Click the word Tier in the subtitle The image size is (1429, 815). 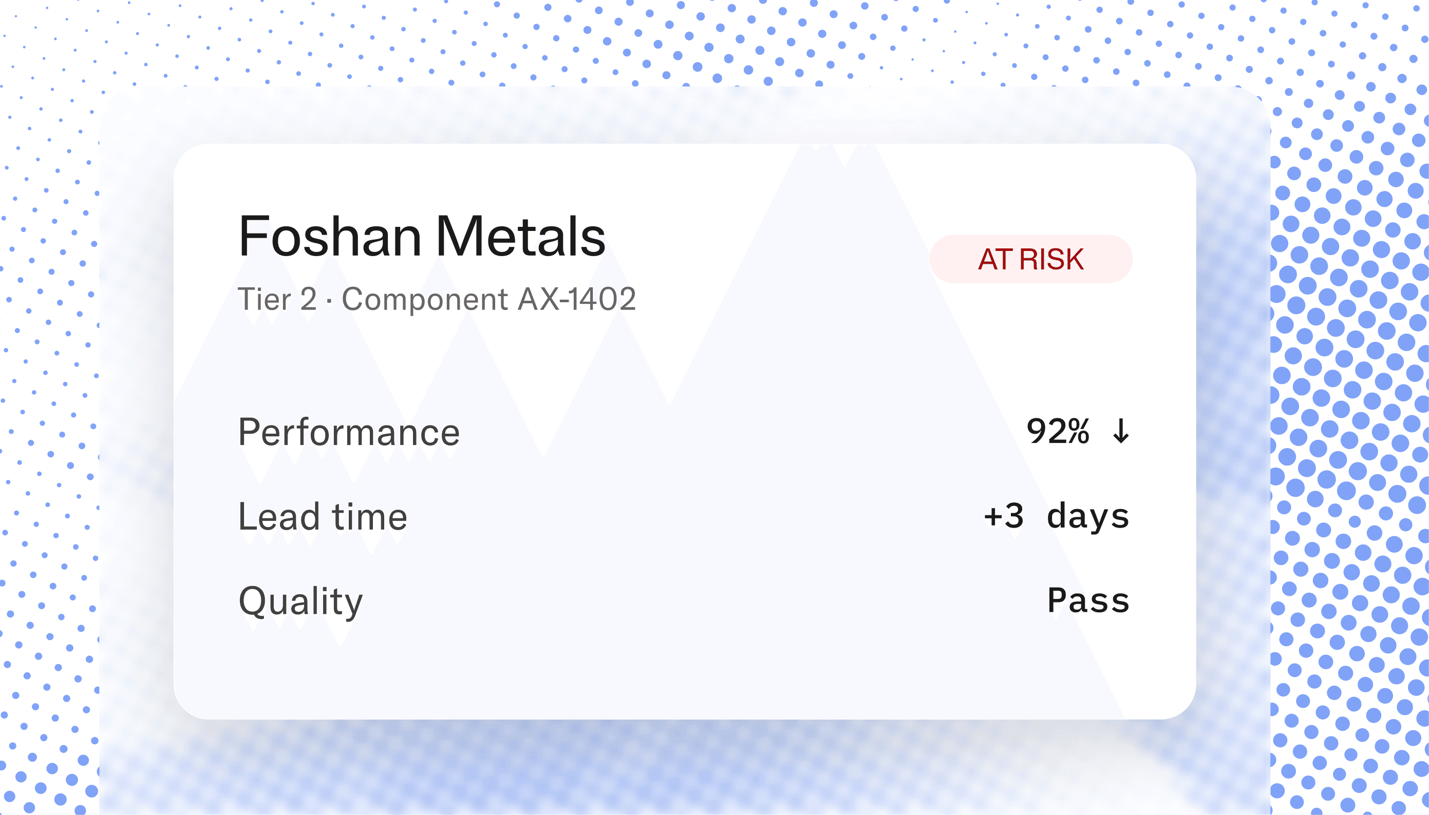coord(265,299)
